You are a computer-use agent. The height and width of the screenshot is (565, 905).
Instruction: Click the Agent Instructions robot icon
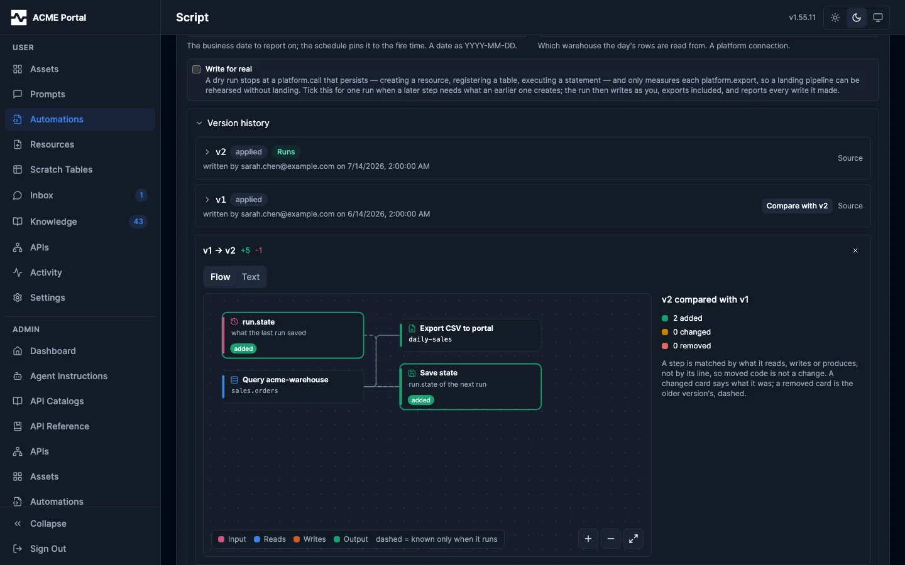tap(18, 376)
